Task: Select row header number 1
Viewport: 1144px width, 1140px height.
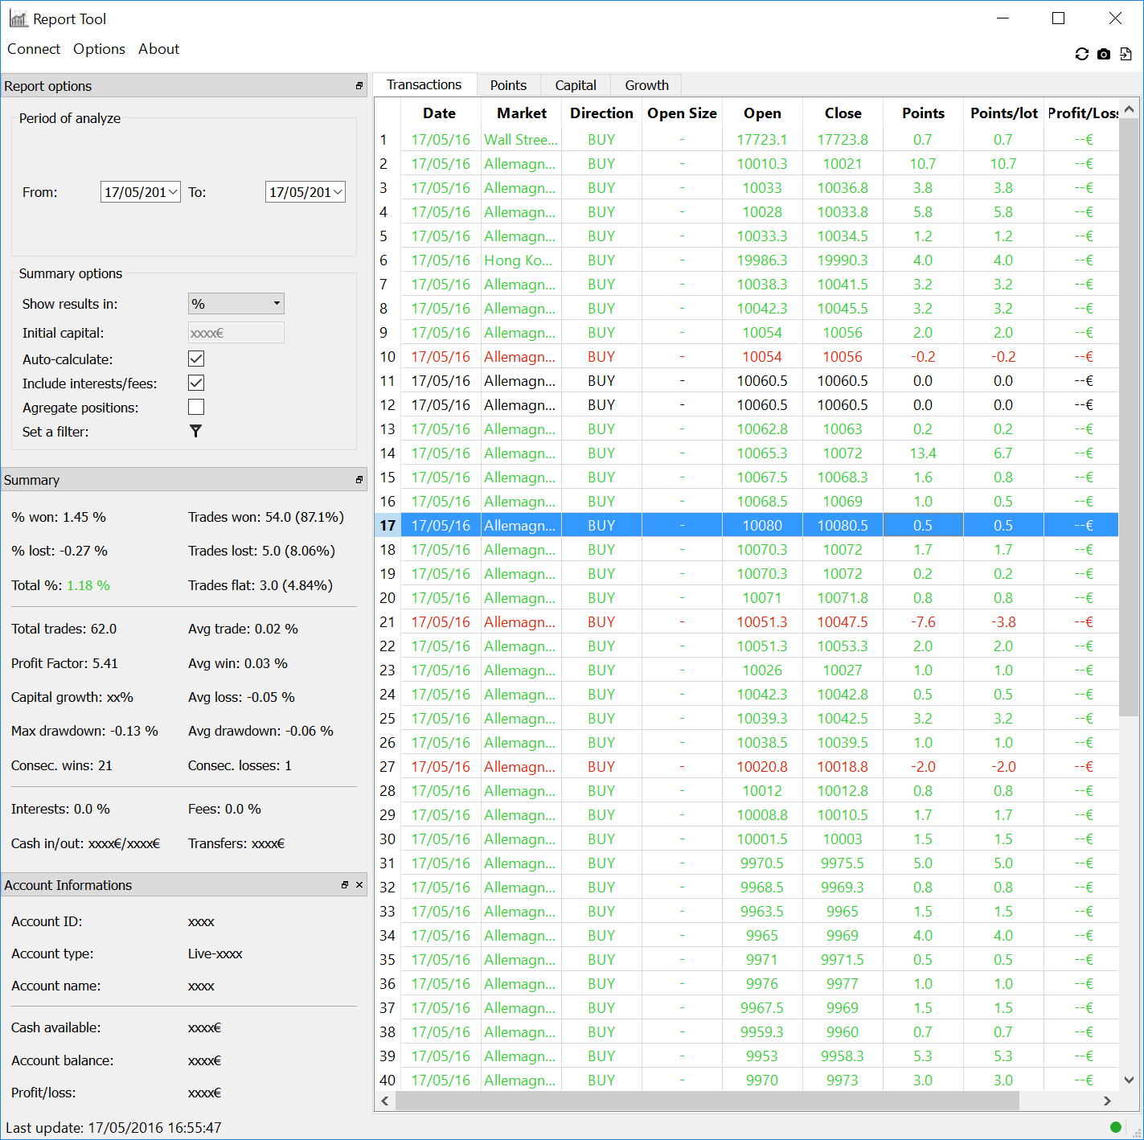Action: (387, 140)
